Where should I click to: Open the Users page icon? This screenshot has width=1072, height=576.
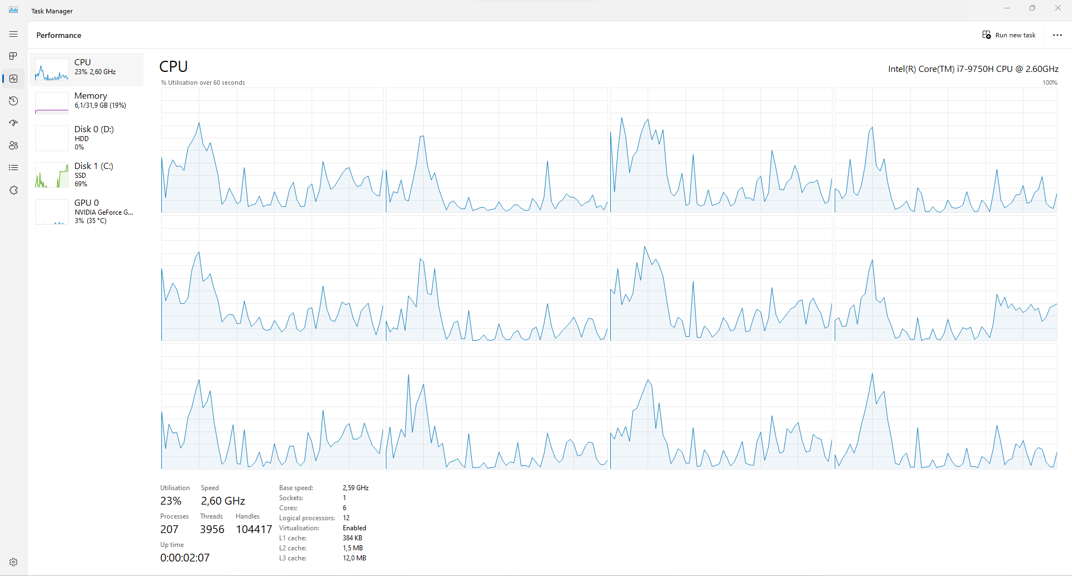(x=13, y=146)
